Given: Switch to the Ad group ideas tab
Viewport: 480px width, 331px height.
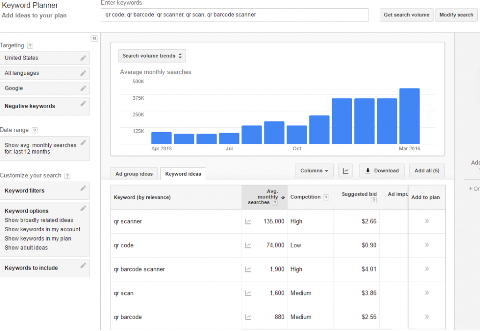Looking at the screenshot, I should (134, 173).
